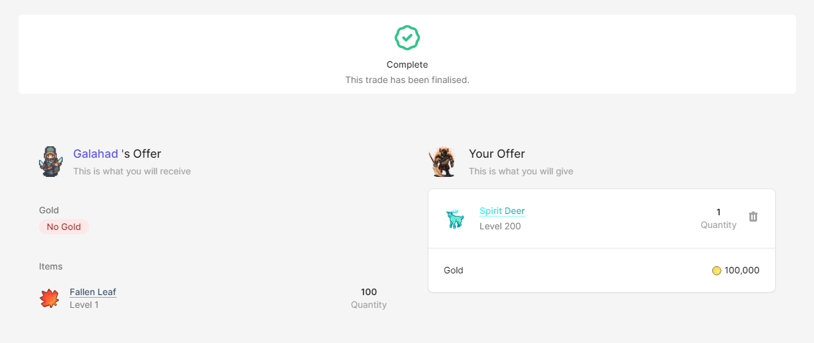Image resolution: width=814 pixels, height=343 pixels.
Task: Click your barbarian character avatar
Action: click(x=442, y=162)
